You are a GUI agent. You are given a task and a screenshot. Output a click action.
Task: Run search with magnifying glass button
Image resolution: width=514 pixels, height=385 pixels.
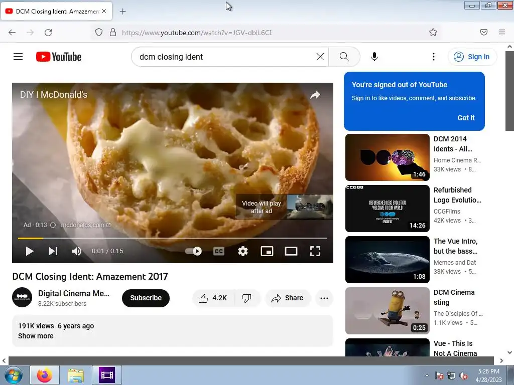pyautogui.click(x=344, y=57)
